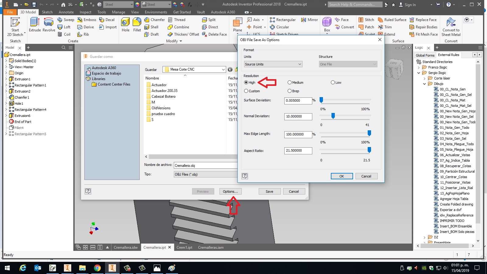Open File Explorer from the taskbar
Image resolution: width=487 pixels, height=274 pixels.
pyautogui.click(x=82, y=268)
